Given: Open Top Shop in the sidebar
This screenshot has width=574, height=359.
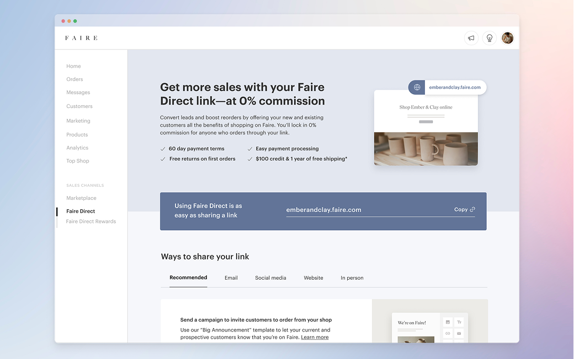Looking at the screenshot, I should pyautogui.click(x=78, y=161).
